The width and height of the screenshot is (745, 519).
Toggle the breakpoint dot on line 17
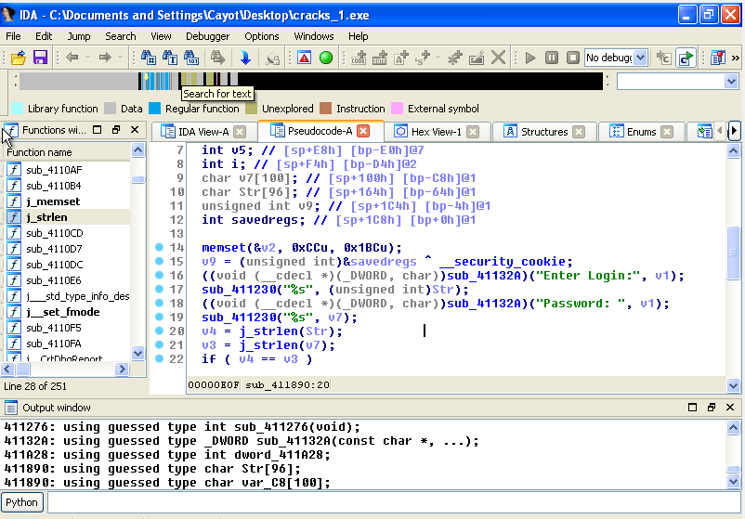tap(159, 289)
